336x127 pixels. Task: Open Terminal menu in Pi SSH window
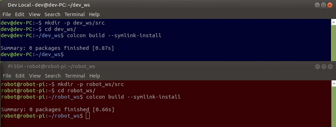click(x=75, y=76)
